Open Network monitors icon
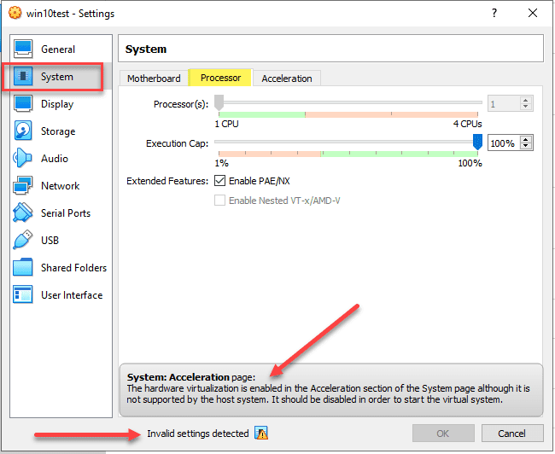Image resolution: width=555 pixels, height=454 pixels. (23, 185)
